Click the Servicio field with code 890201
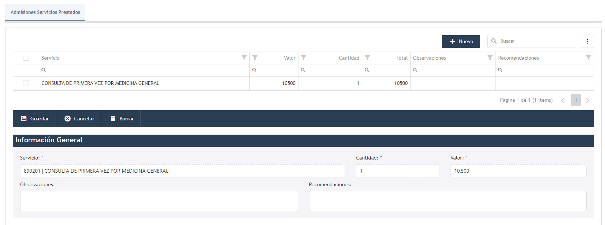605x225 pixels. [182, 171]
